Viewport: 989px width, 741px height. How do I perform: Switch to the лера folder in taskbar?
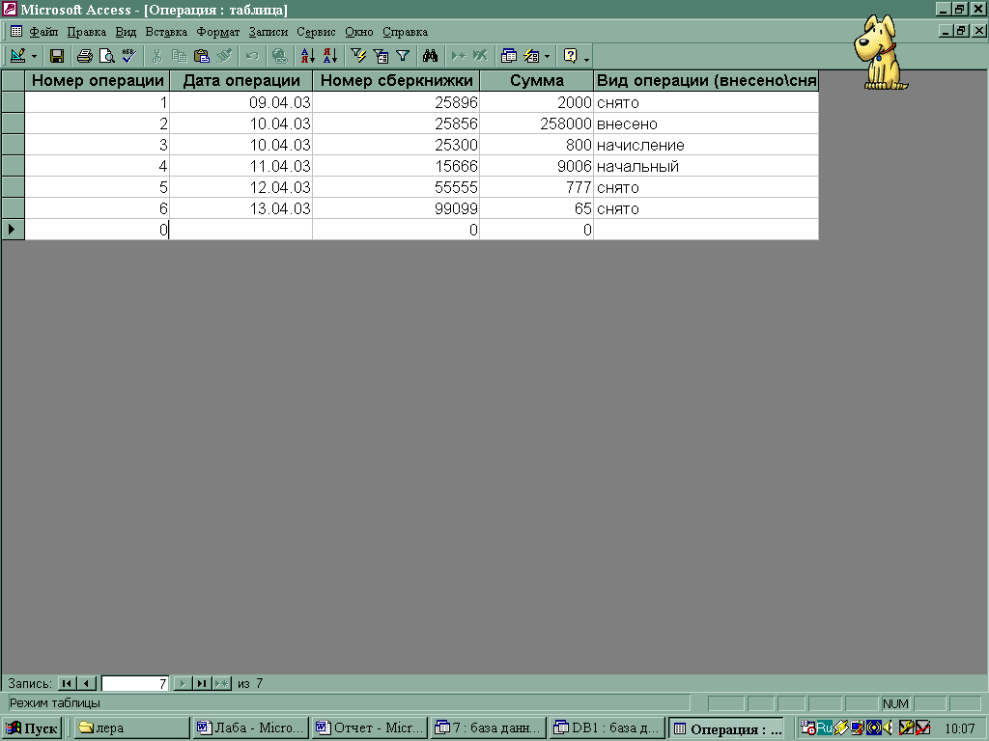[131, 728]
